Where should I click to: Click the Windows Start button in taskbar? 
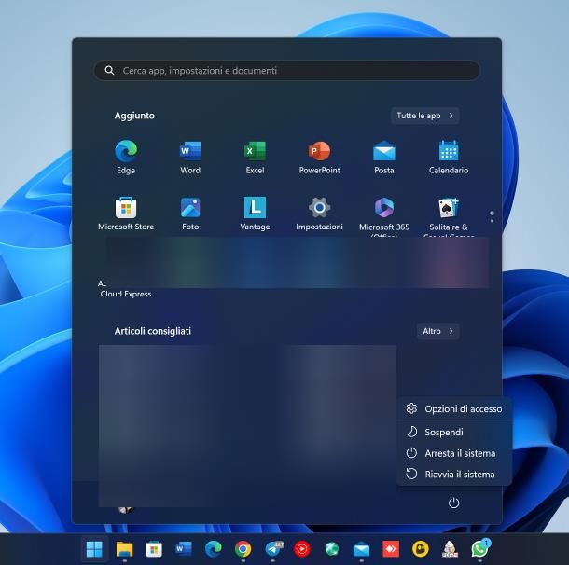pyautogui.click(x=94, y=548)
